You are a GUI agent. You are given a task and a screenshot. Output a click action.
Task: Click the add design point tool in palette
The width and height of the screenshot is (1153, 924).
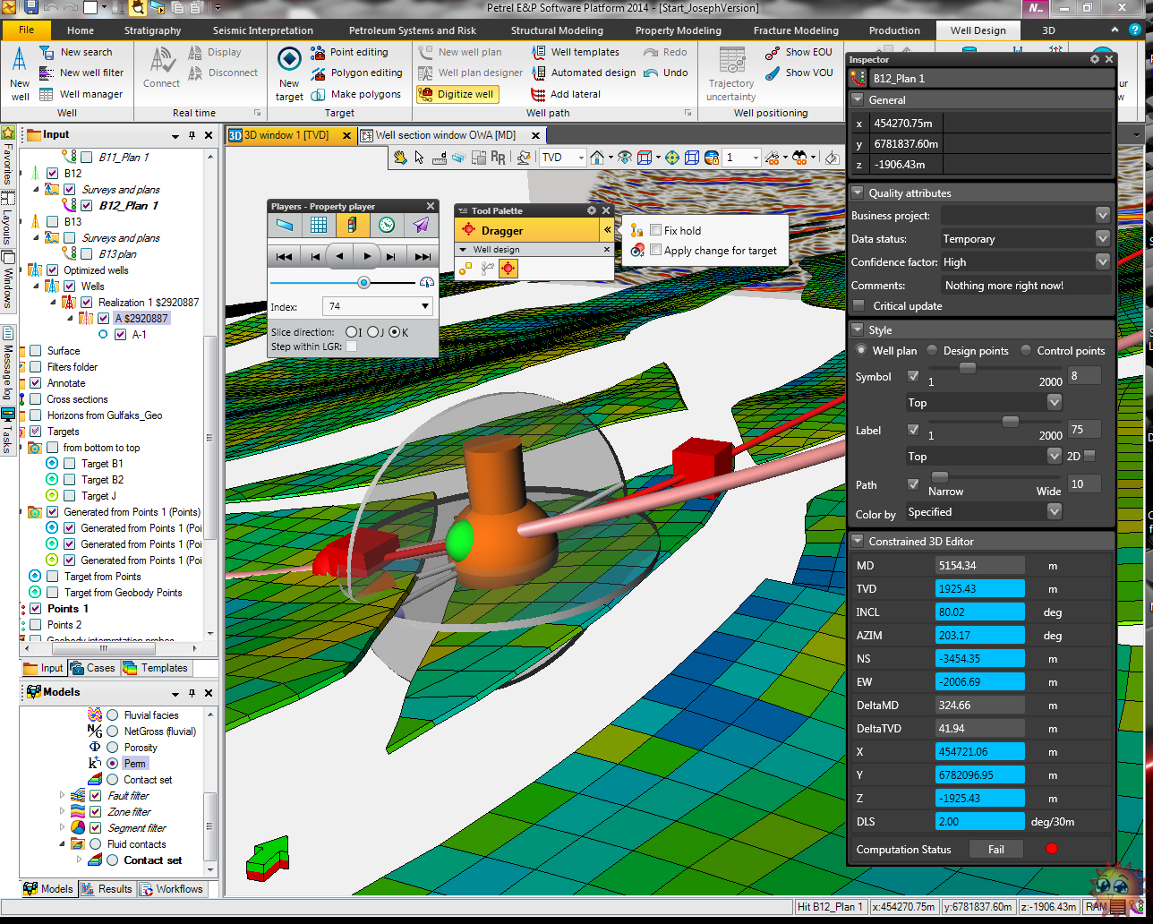tap(466, 268)
